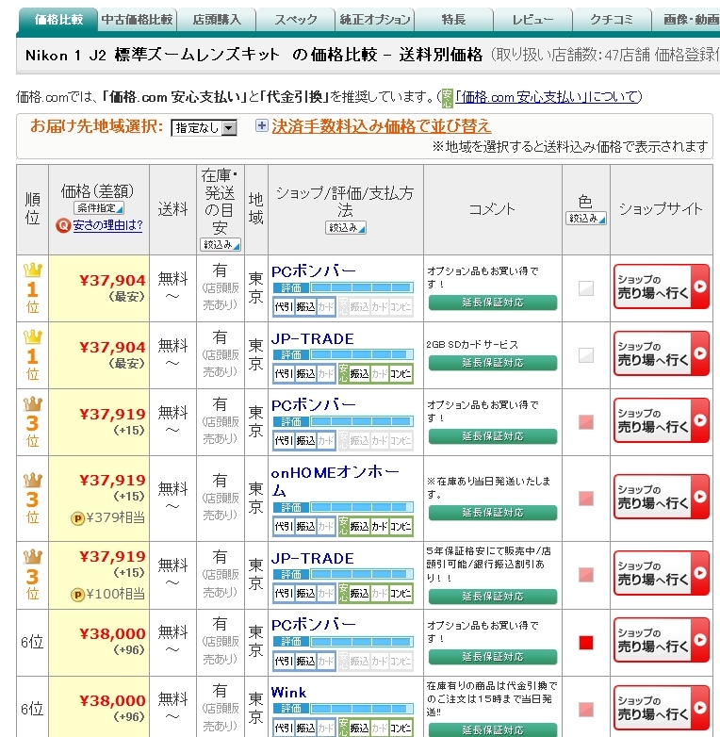This screenshot has width=720, height=737.
Task: Open 絞込み under ショップ/評価/支払方法
Action: 346,227
